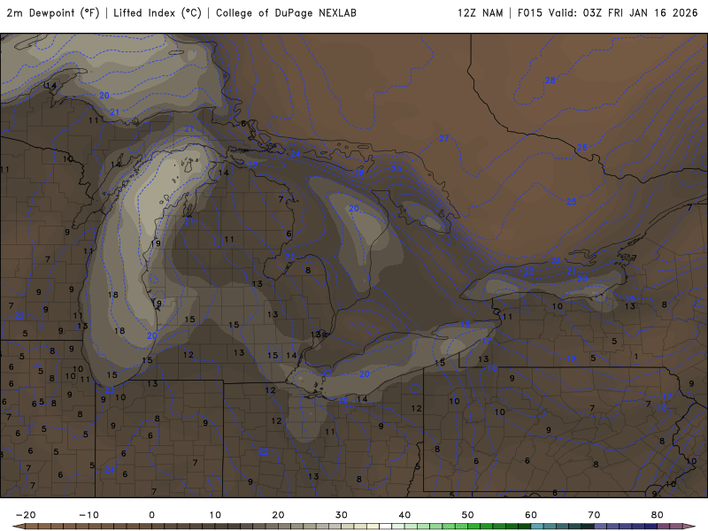Click the left arrow tip of the color bar

click(19, 527)
